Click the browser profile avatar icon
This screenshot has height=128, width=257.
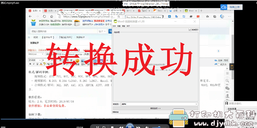(x=222, y=16)
